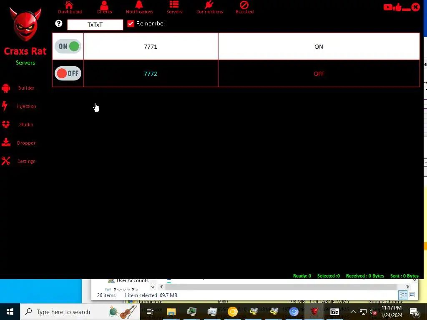The height and width of the screenshot is (320, 427).
Task: Open File Explorer from the taskbar
Action: point(171,312)
